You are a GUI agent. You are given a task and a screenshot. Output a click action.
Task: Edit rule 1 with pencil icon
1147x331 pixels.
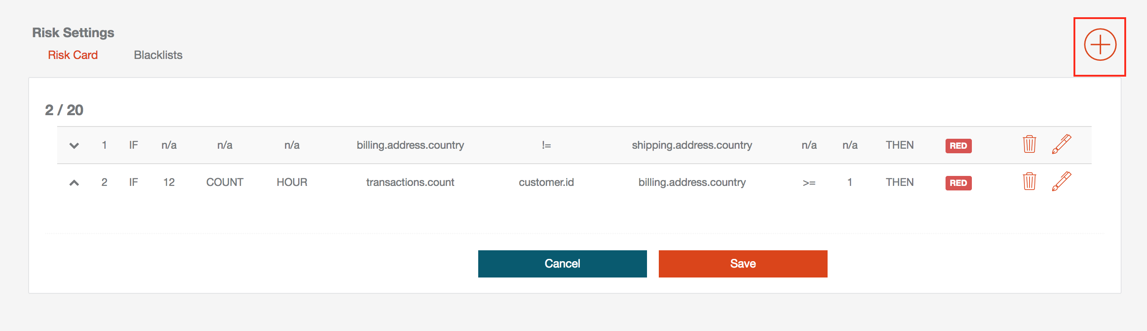tap(1062, 144)
